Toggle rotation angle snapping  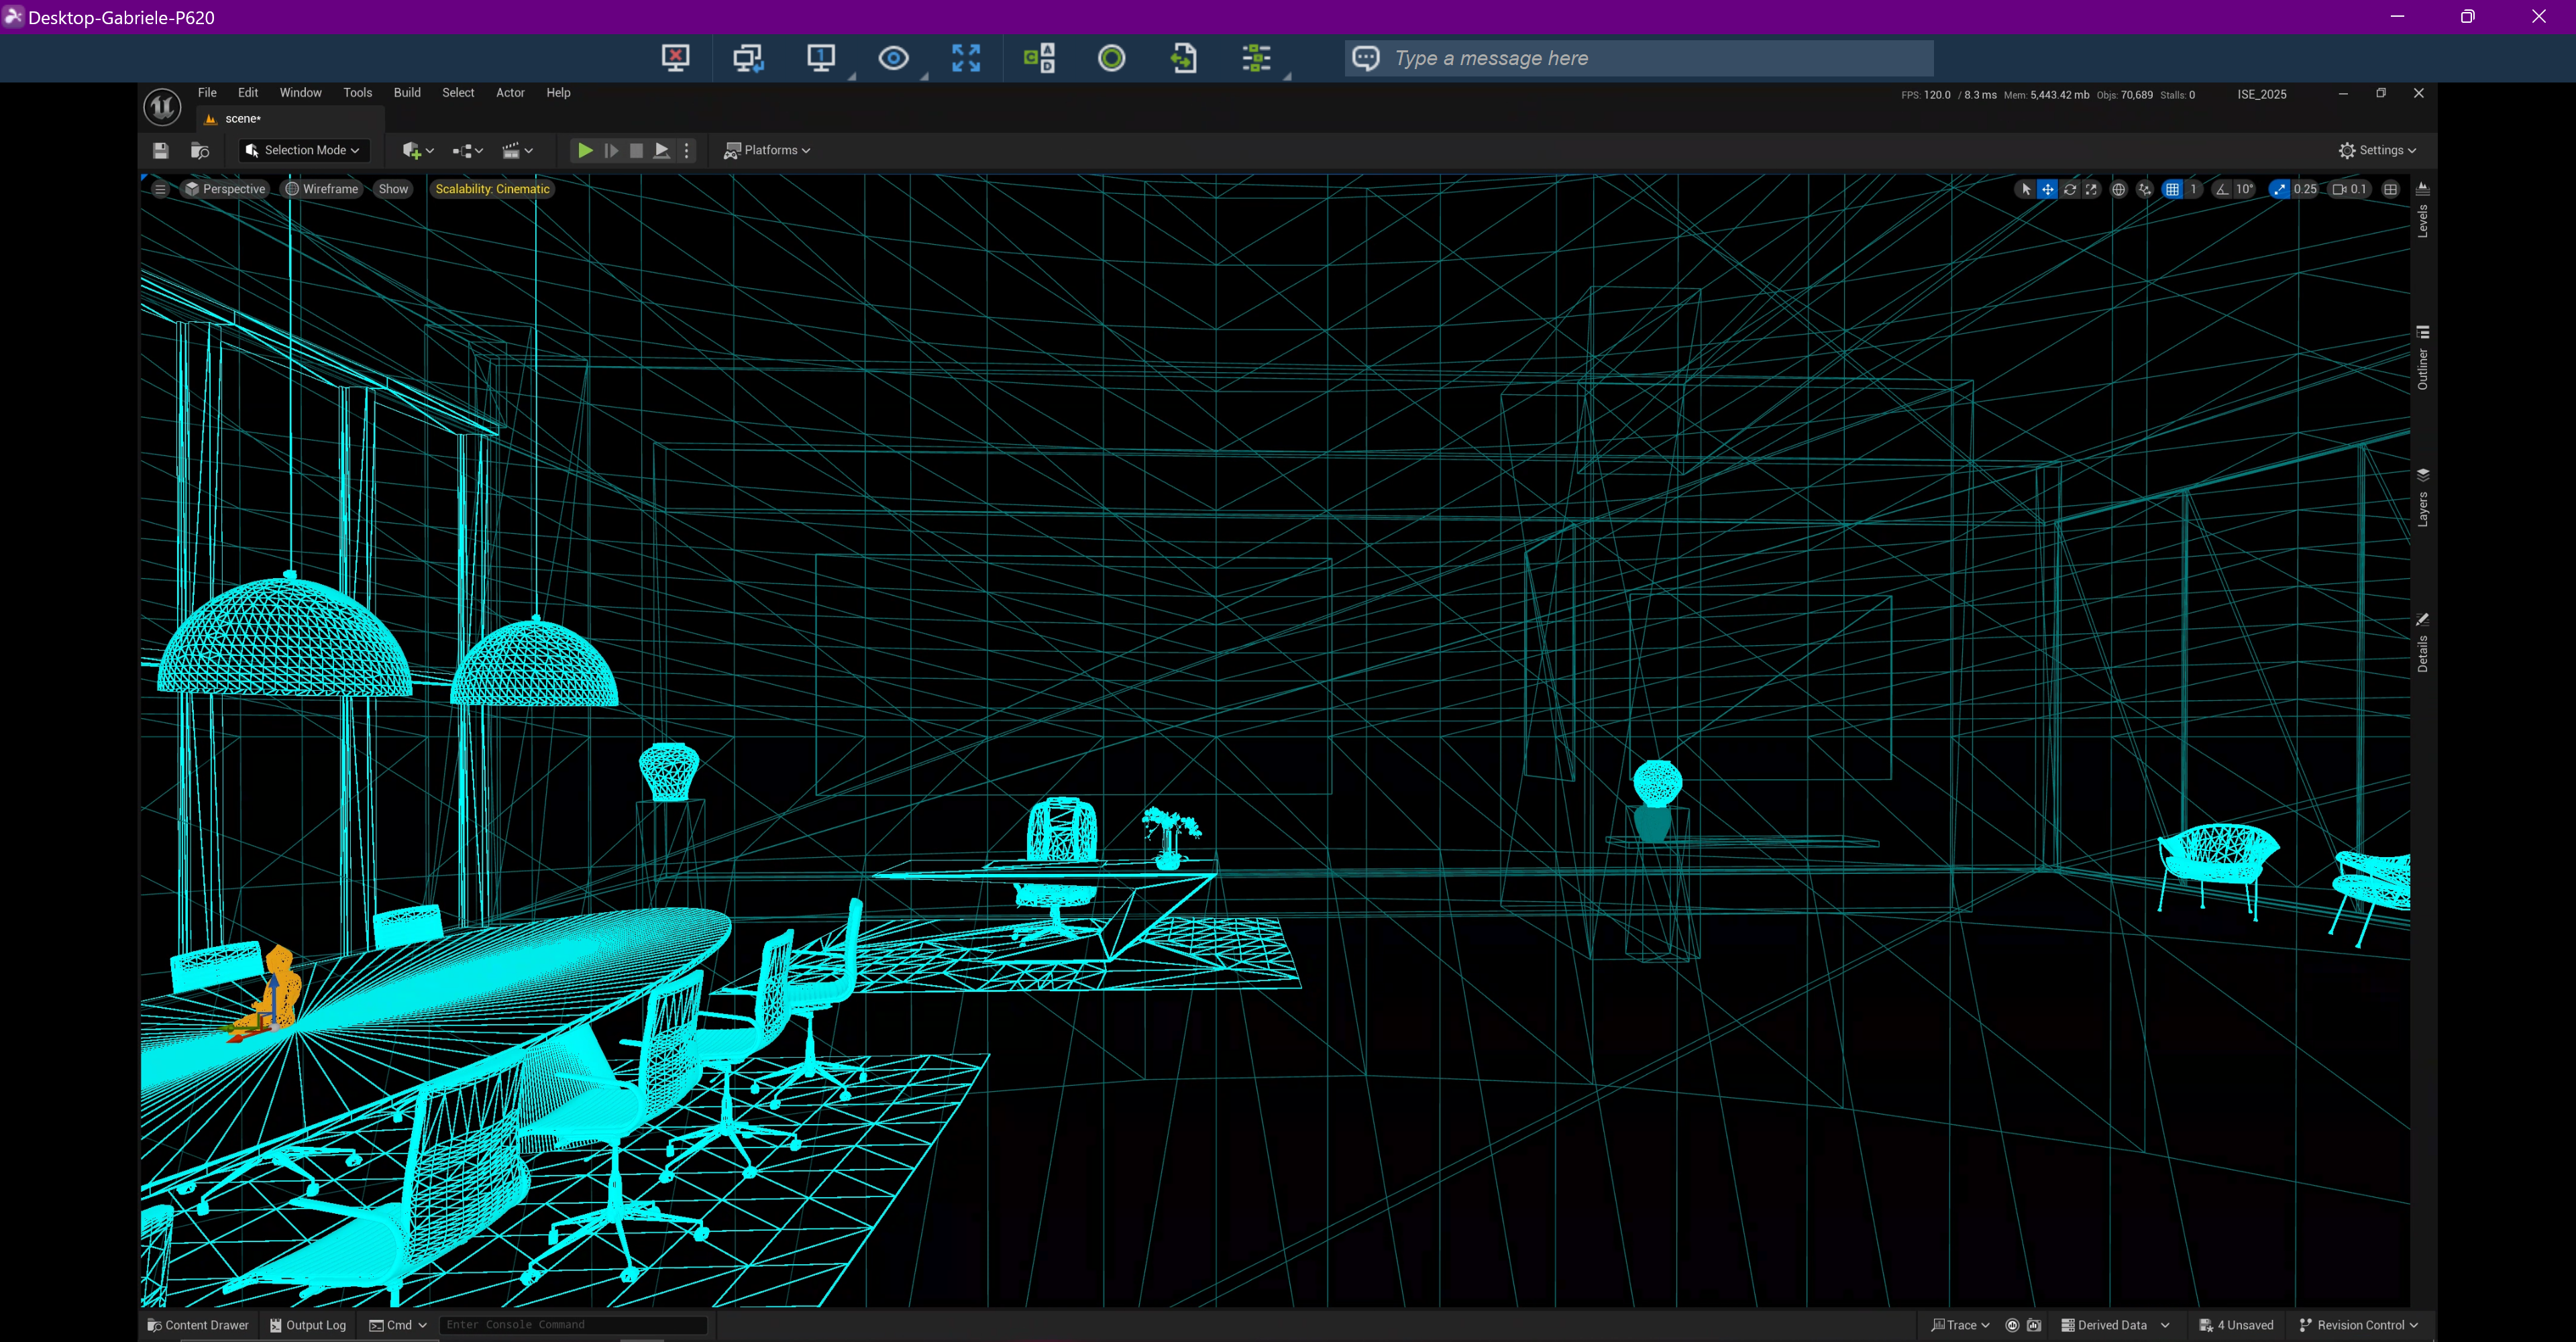[x=2222, y=189]
